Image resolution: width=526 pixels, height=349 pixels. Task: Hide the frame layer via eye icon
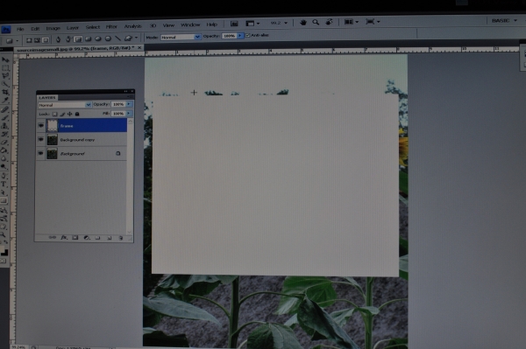pos(41,126)
